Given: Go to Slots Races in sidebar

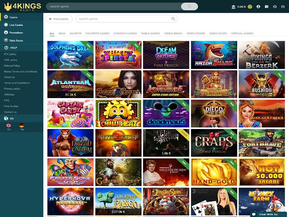Looking at the screenshot, I should pos(16,40).
